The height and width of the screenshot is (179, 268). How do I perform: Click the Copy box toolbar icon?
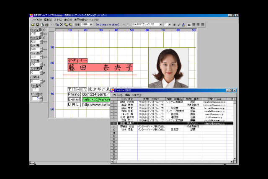pos(57,25)
